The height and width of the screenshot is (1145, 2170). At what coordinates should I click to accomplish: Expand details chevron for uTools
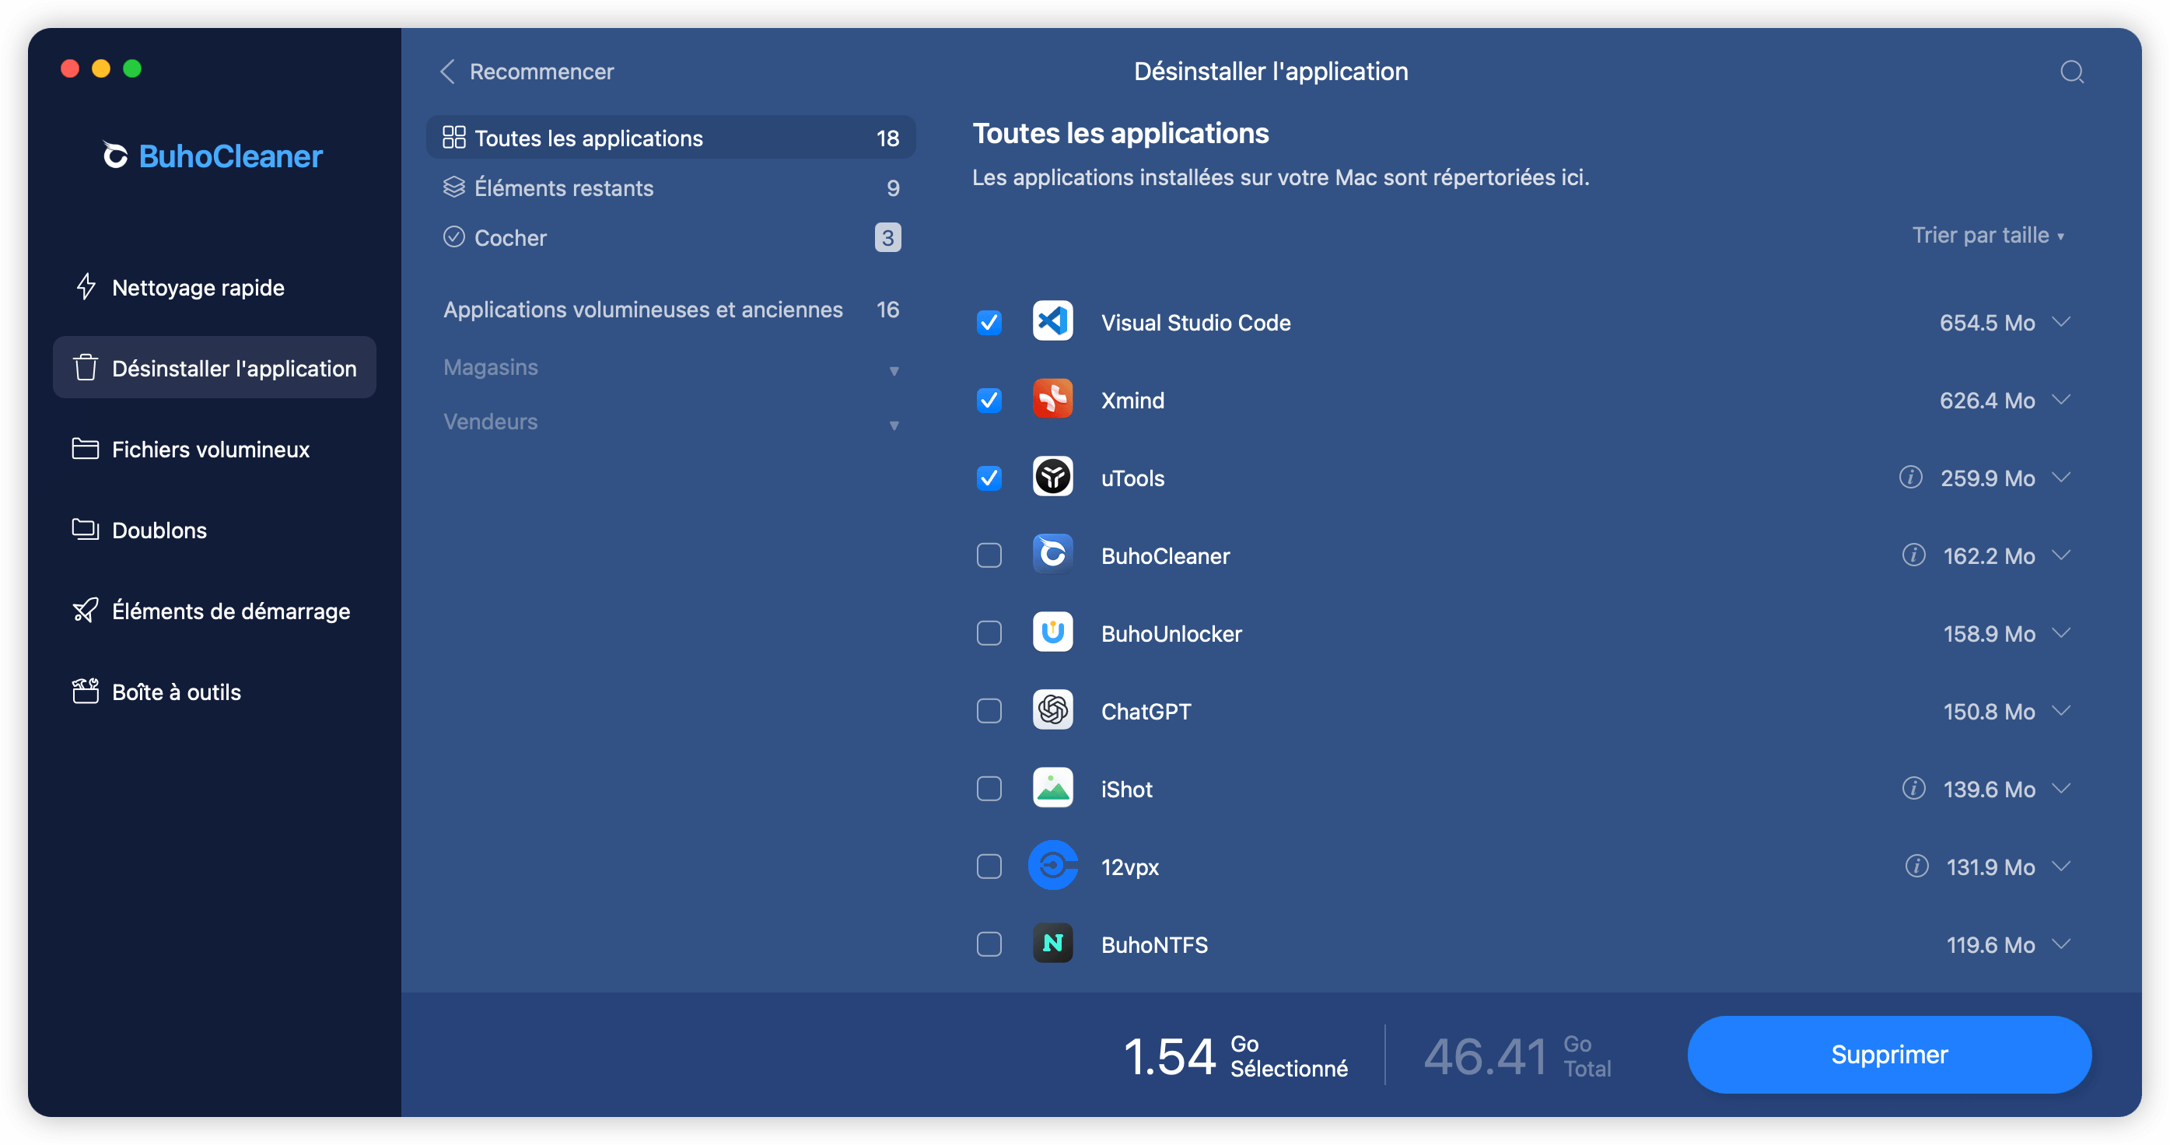point(2061,478)
